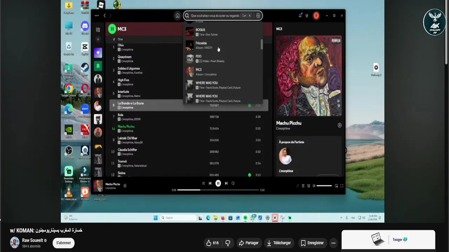Seek within the song progress bar

[218, 190]
